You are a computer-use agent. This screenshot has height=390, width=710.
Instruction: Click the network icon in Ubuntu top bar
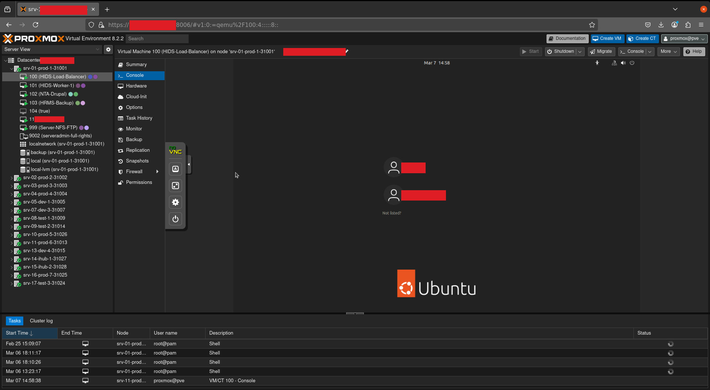click(614, 63)
